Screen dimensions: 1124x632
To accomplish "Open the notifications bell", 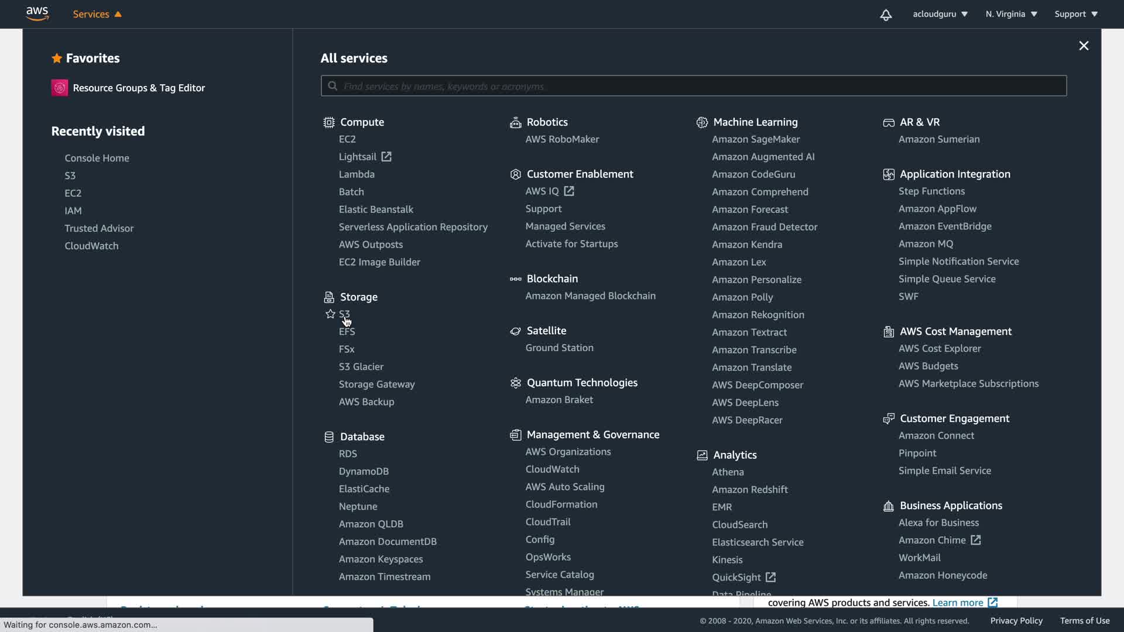I will pos(886,15).
